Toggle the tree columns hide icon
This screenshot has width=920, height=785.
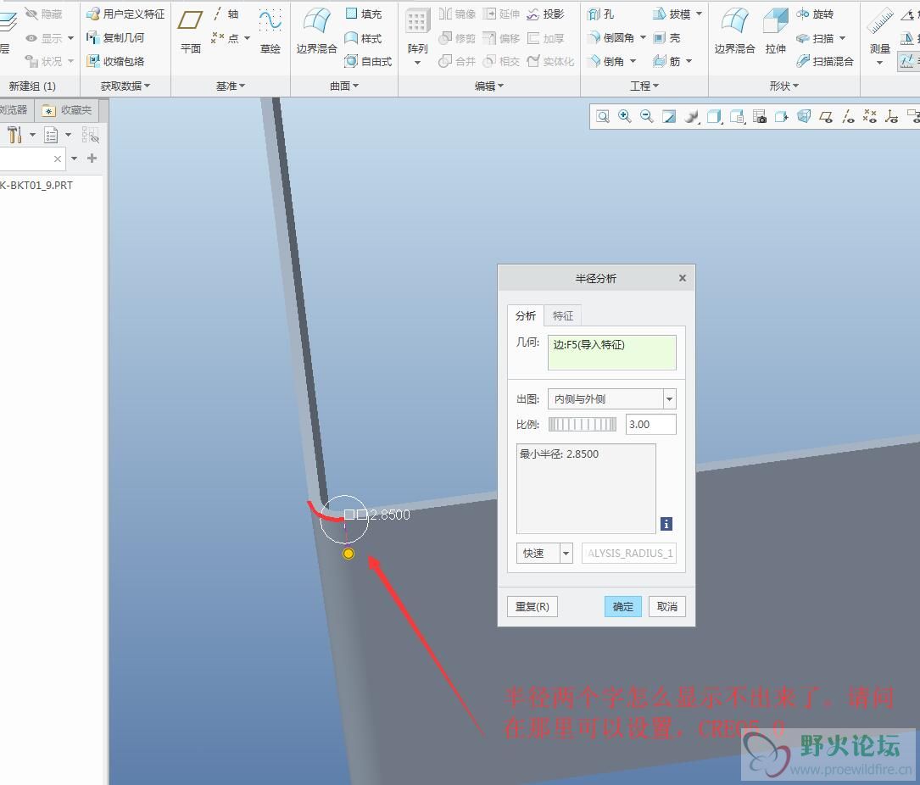click(x=91, y=136)
